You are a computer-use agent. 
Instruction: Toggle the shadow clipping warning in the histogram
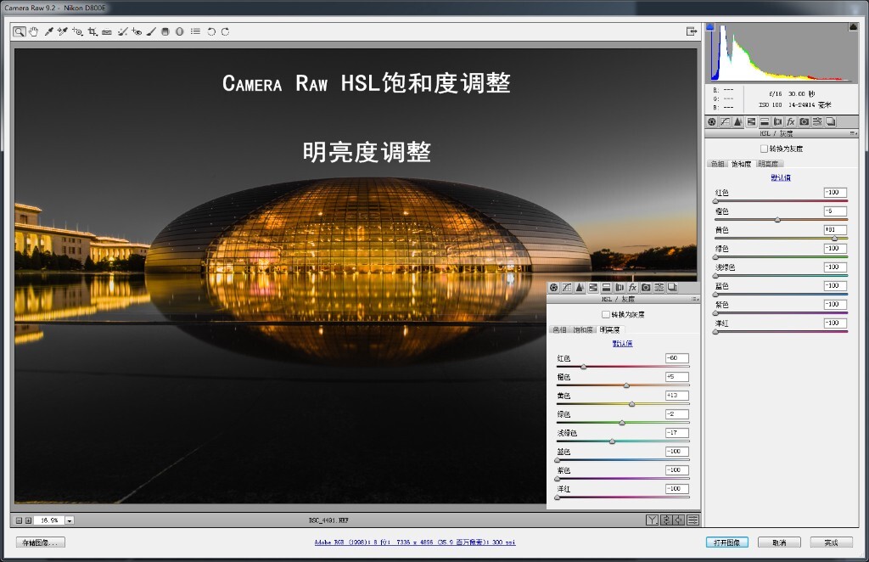pos(710,26)
